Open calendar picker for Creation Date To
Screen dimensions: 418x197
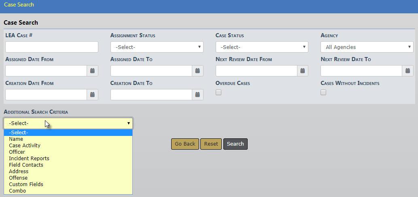point(197,95)
